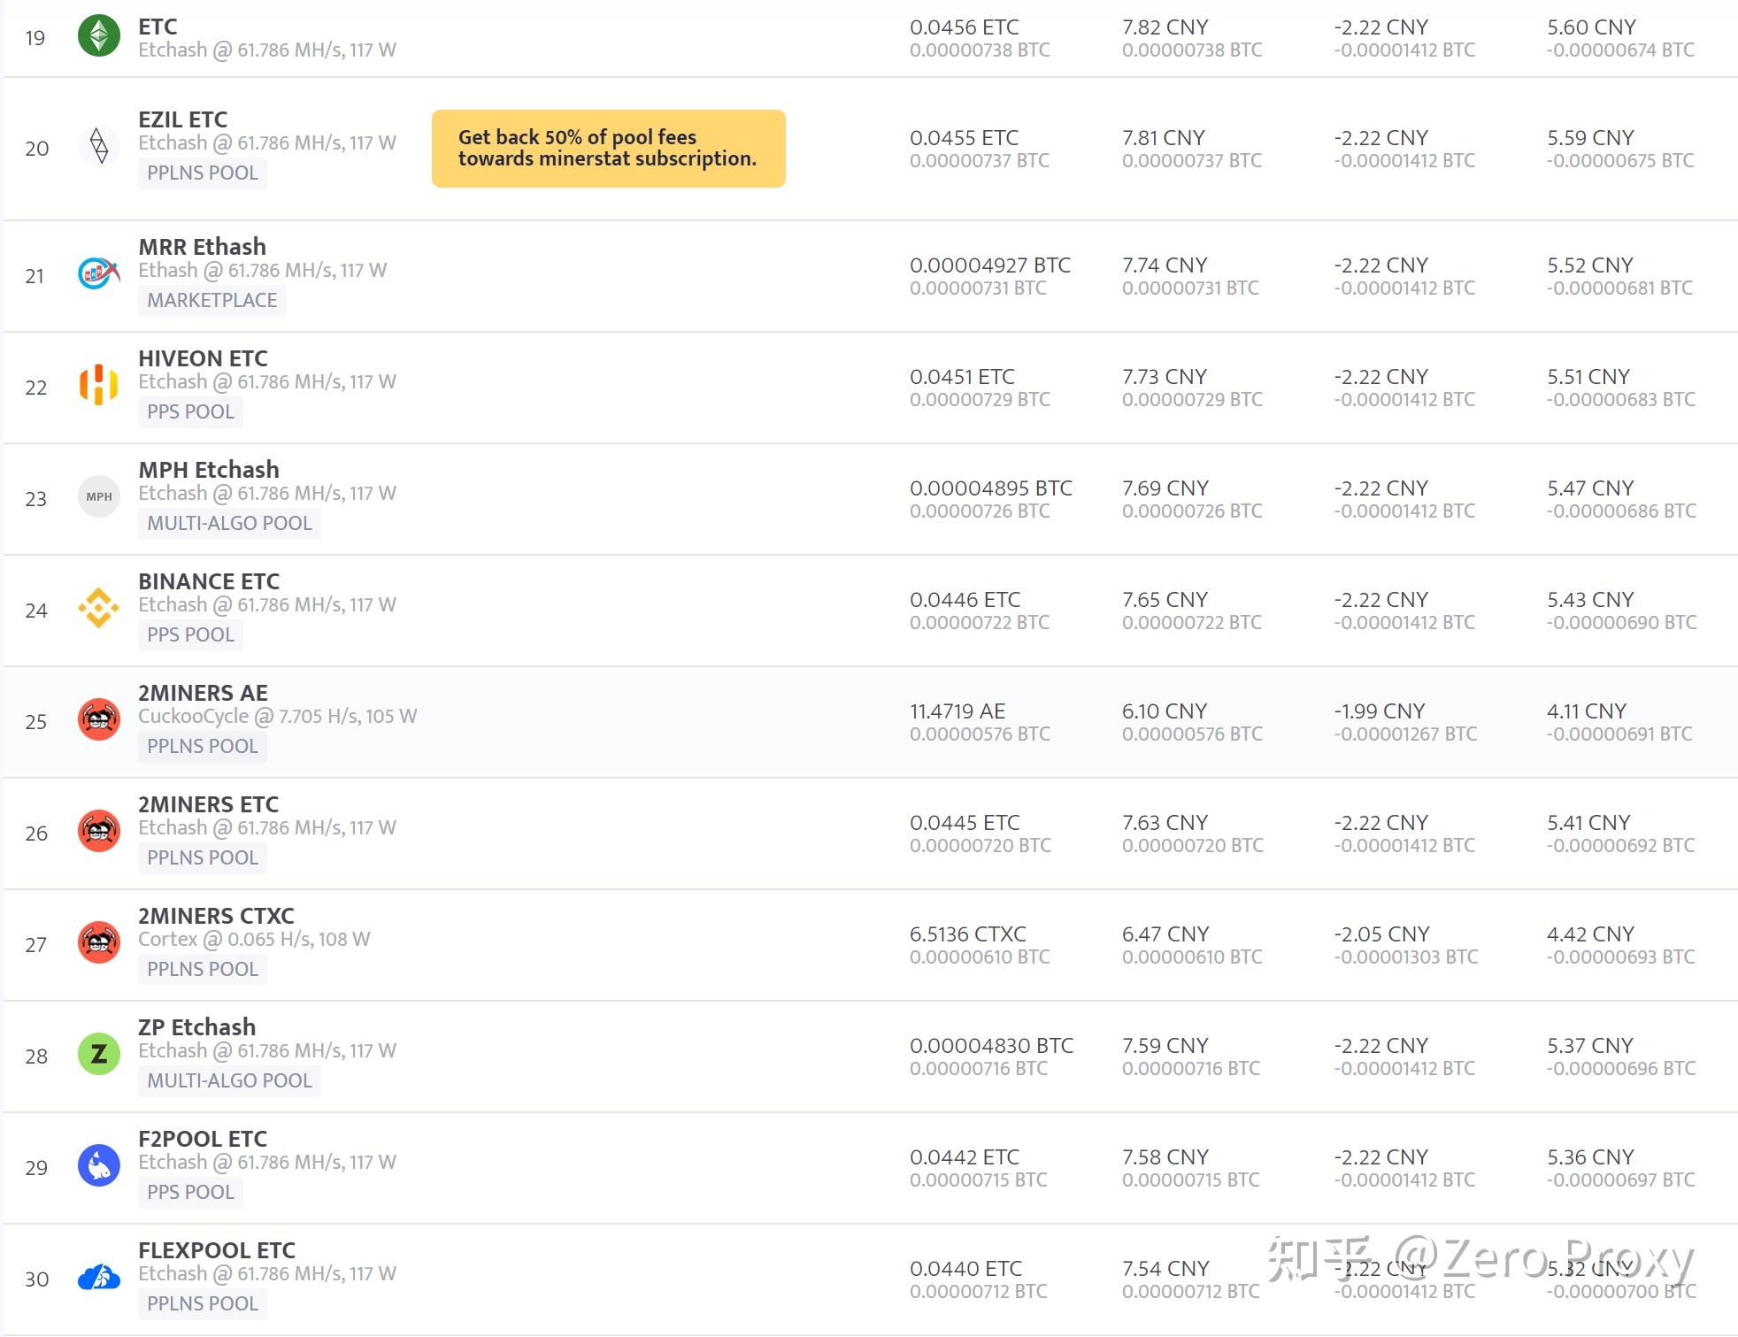Select the 7.65 CNY revenue for BINANCE
This screenshot has height=1337, width=1738.
[x=1165, y=600]
